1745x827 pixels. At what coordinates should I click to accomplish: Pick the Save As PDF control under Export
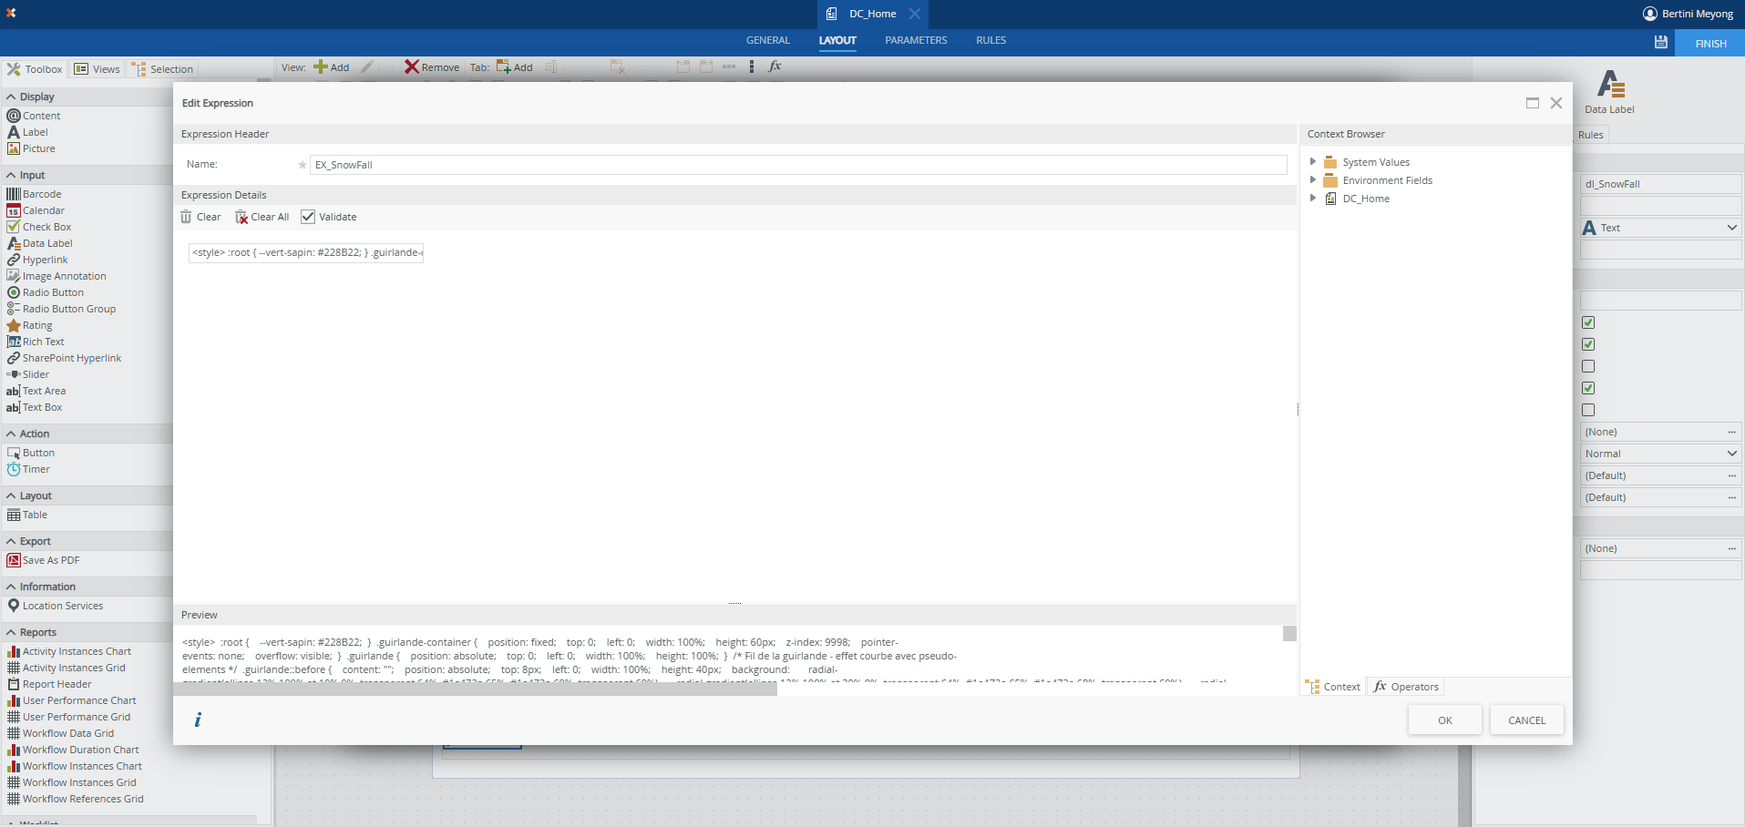49,560
